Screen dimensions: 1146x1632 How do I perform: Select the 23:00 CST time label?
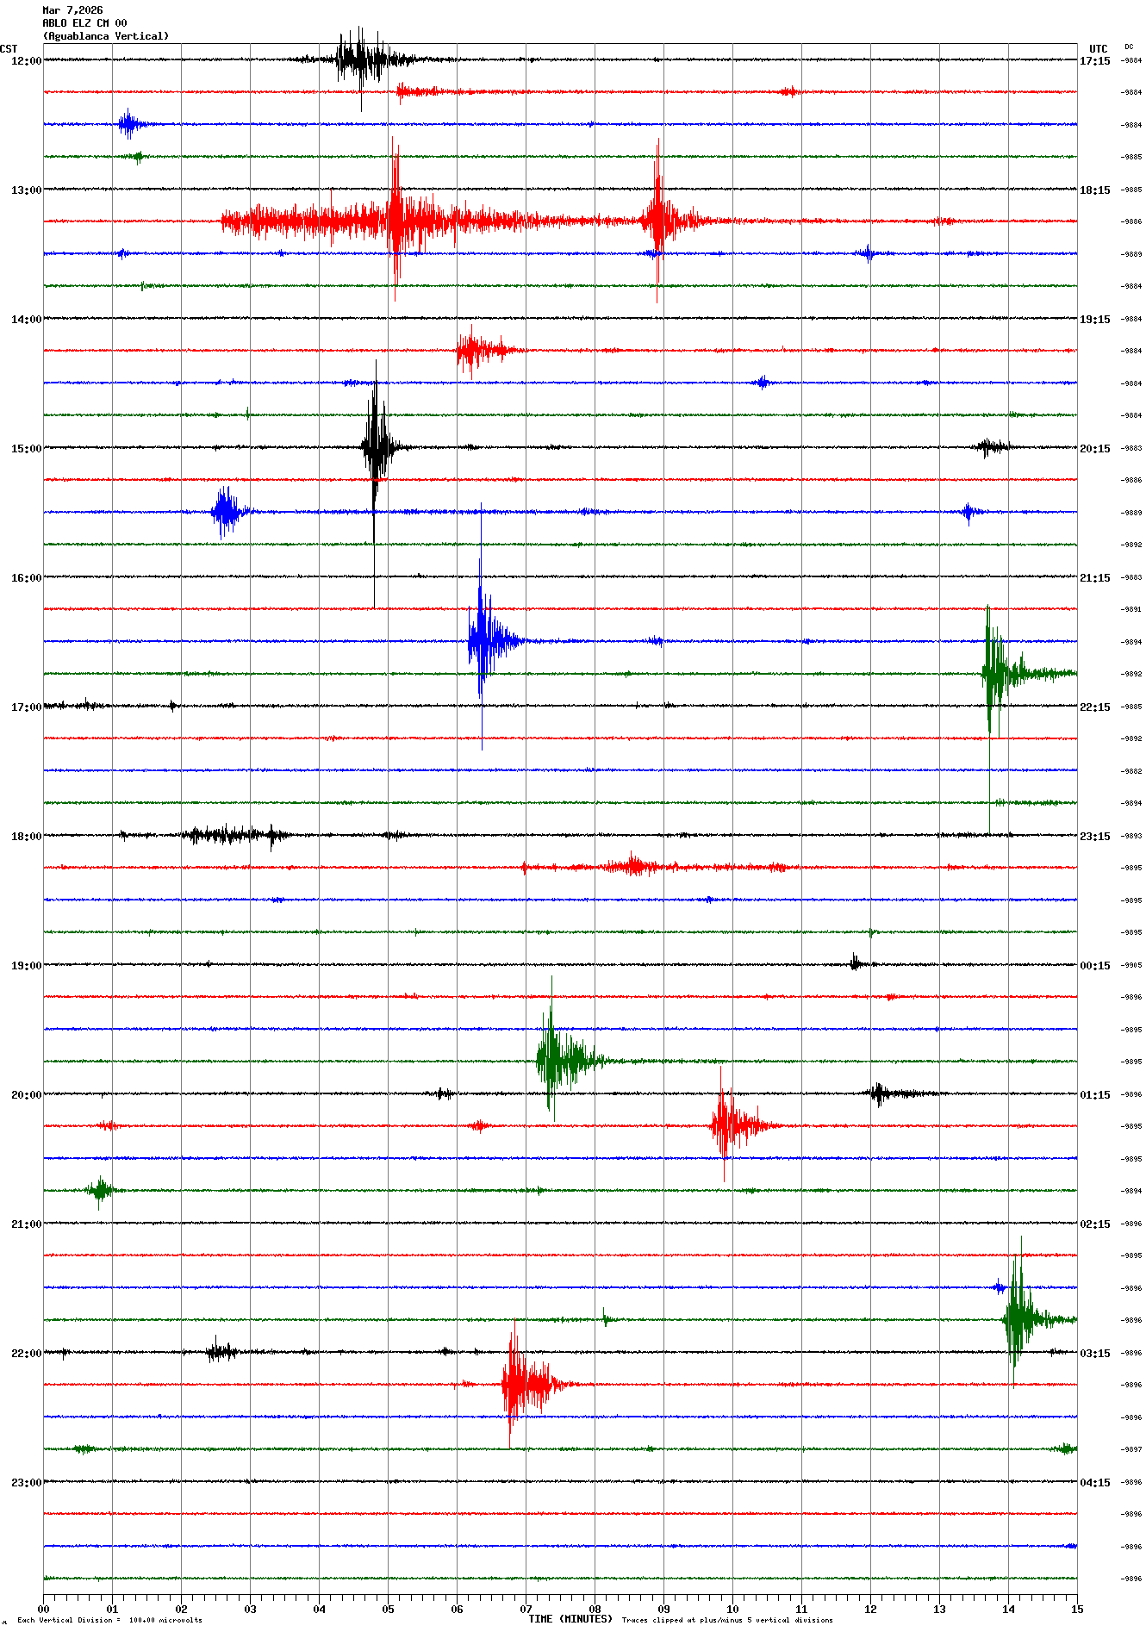click(26, 1483)
